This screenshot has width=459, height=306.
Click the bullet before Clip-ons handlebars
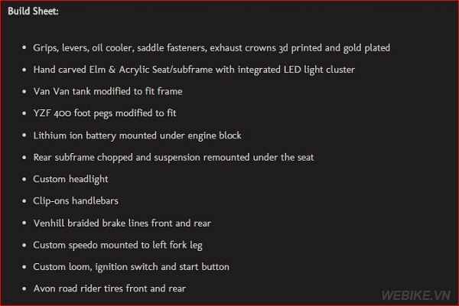pos(24,201)
